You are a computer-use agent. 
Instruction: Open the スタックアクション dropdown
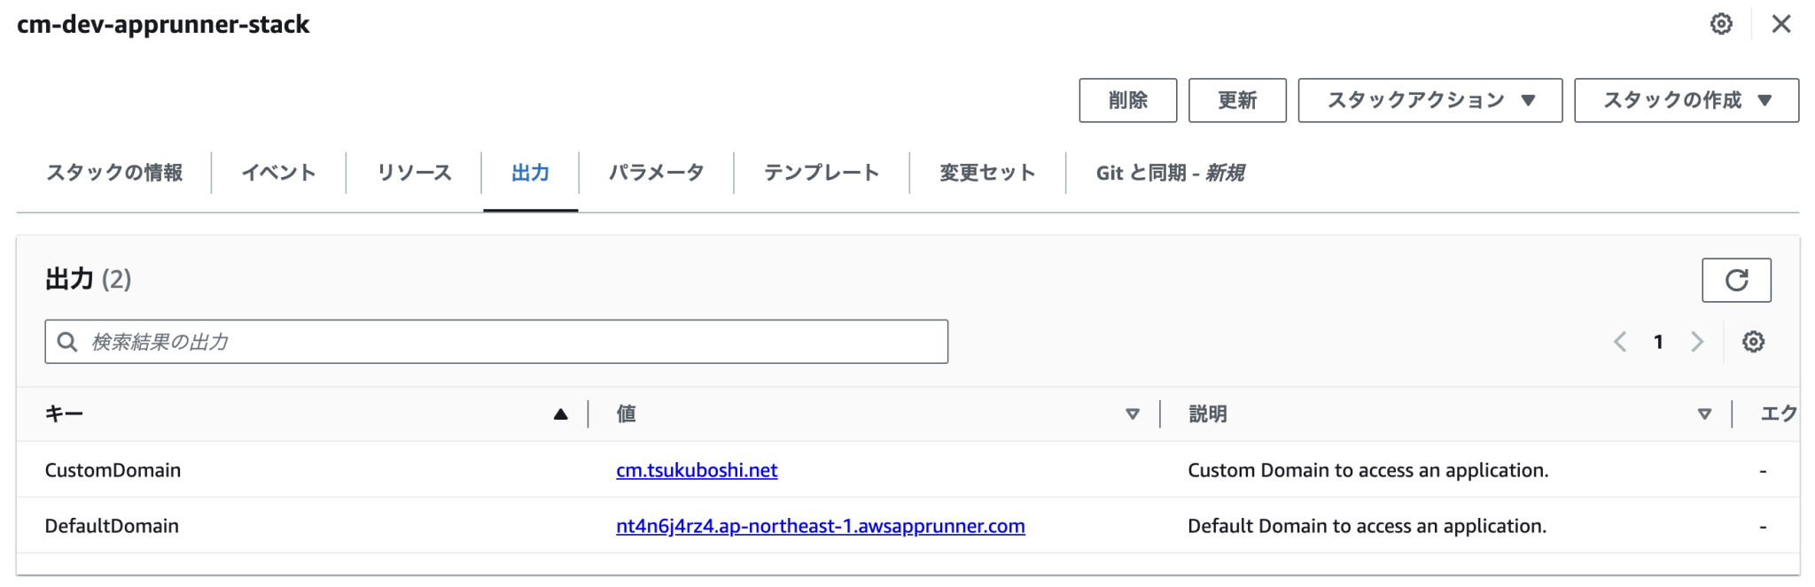tap(1429, 100)
